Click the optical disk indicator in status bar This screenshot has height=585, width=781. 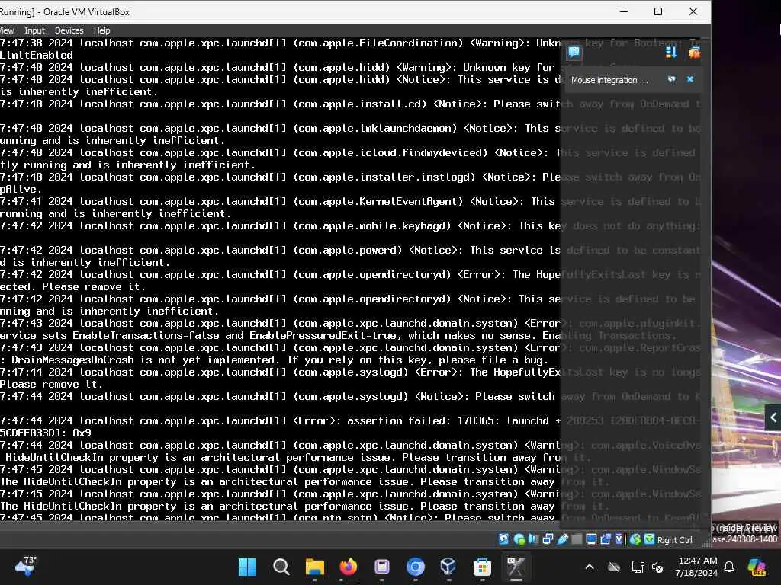point(519,539)
